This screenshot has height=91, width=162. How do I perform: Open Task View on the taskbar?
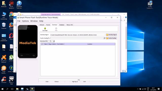(x=12, y=89)
